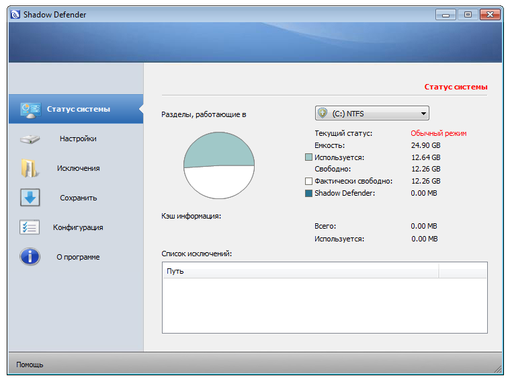Click the Помощь link at the bottom
510x382 pixels.
30,365
